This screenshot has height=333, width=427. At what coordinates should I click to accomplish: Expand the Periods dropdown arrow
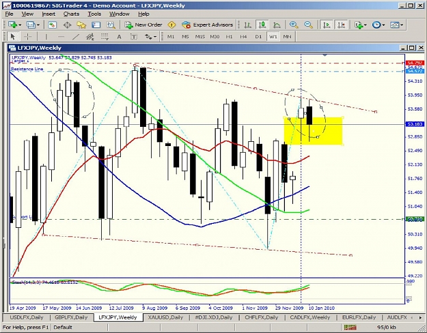(383, 25)
